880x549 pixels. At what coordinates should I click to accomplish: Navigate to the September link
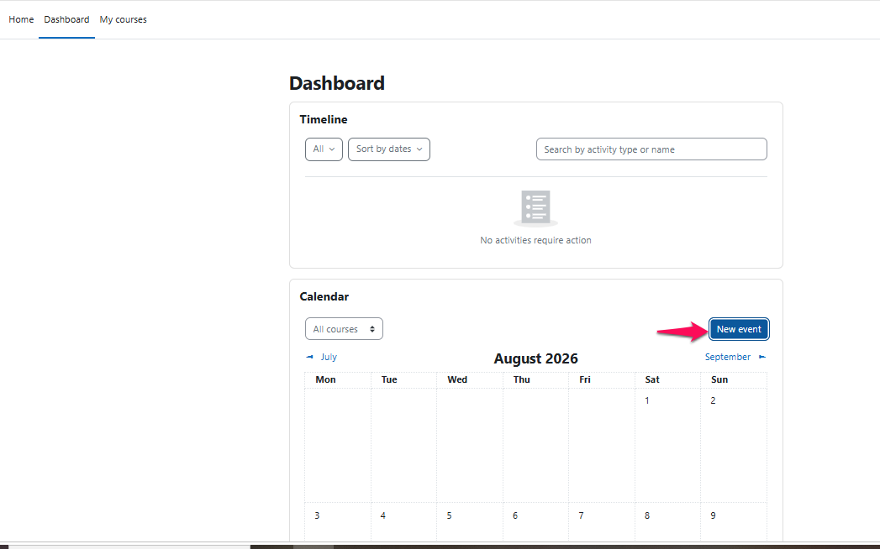pos(727,357)
